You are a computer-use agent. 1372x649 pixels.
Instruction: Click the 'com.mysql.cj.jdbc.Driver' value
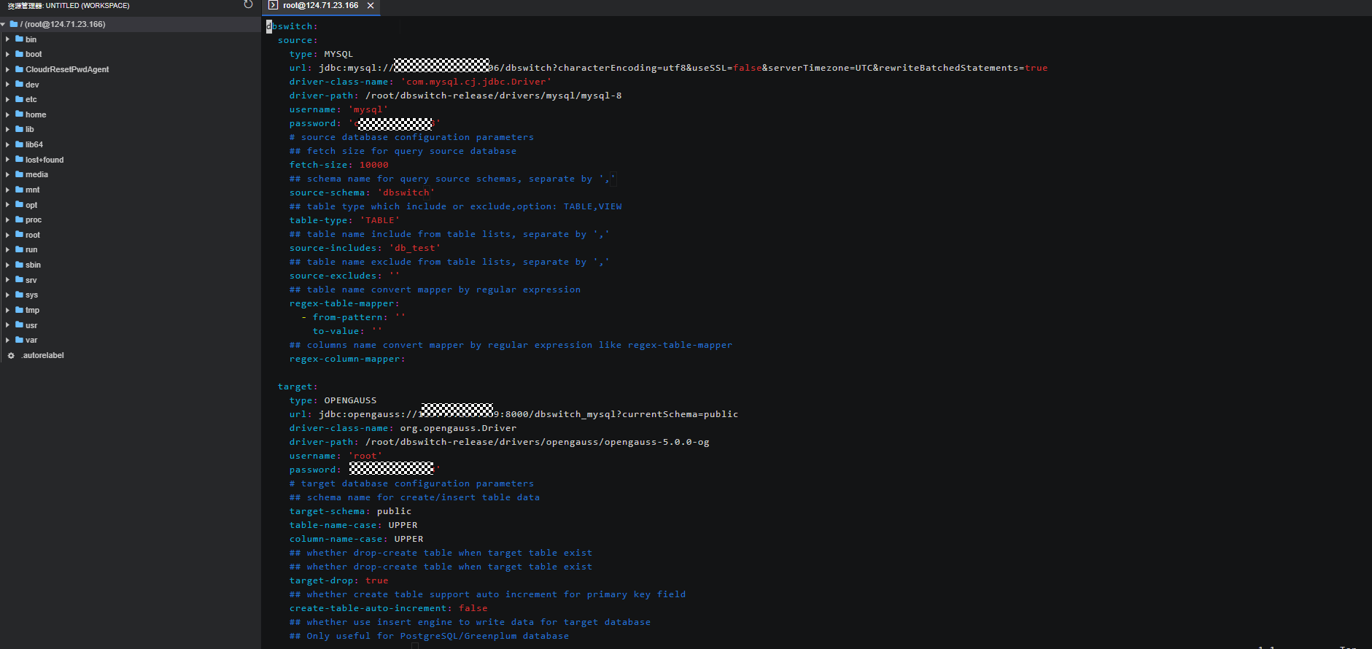tap(476, 82)
